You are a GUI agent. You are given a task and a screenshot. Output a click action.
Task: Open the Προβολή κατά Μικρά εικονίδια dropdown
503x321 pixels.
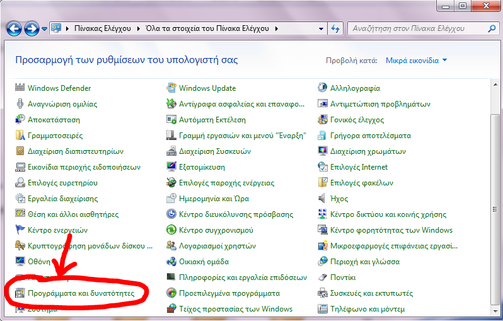pos(416,61)
